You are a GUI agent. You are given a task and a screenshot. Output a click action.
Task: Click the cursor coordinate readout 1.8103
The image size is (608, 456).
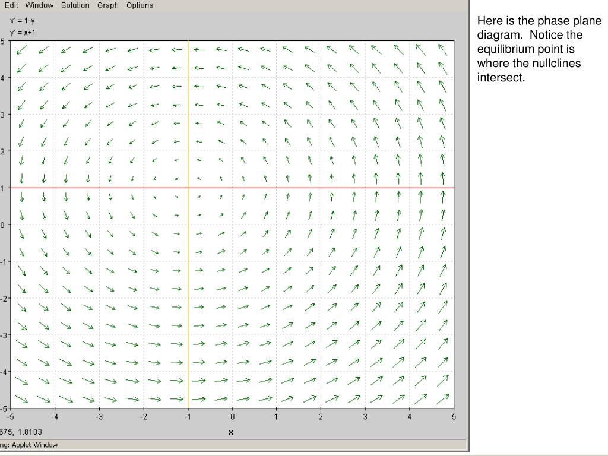point(30,432)
